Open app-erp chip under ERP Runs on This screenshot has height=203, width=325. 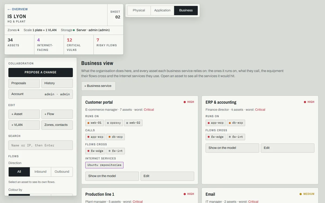point(216,123)
